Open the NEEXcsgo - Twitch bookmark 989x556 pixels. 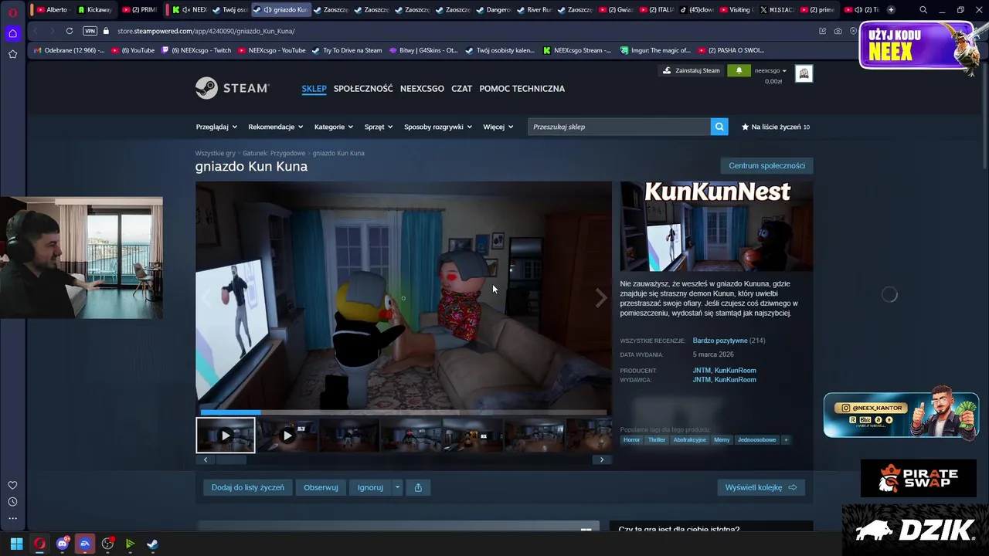195,50
